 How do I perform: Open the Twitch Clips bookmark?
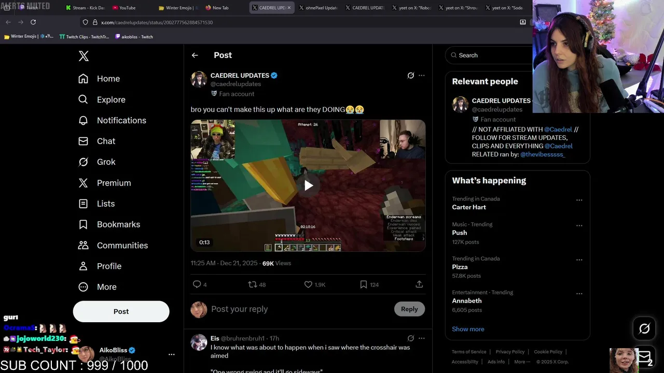pos(84,37)
